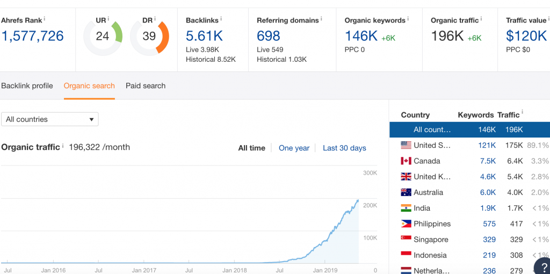The height and width of the screenshot is (274, 550).
Task: Click the UR donut gauge showing 24
Action: (103, 36)
